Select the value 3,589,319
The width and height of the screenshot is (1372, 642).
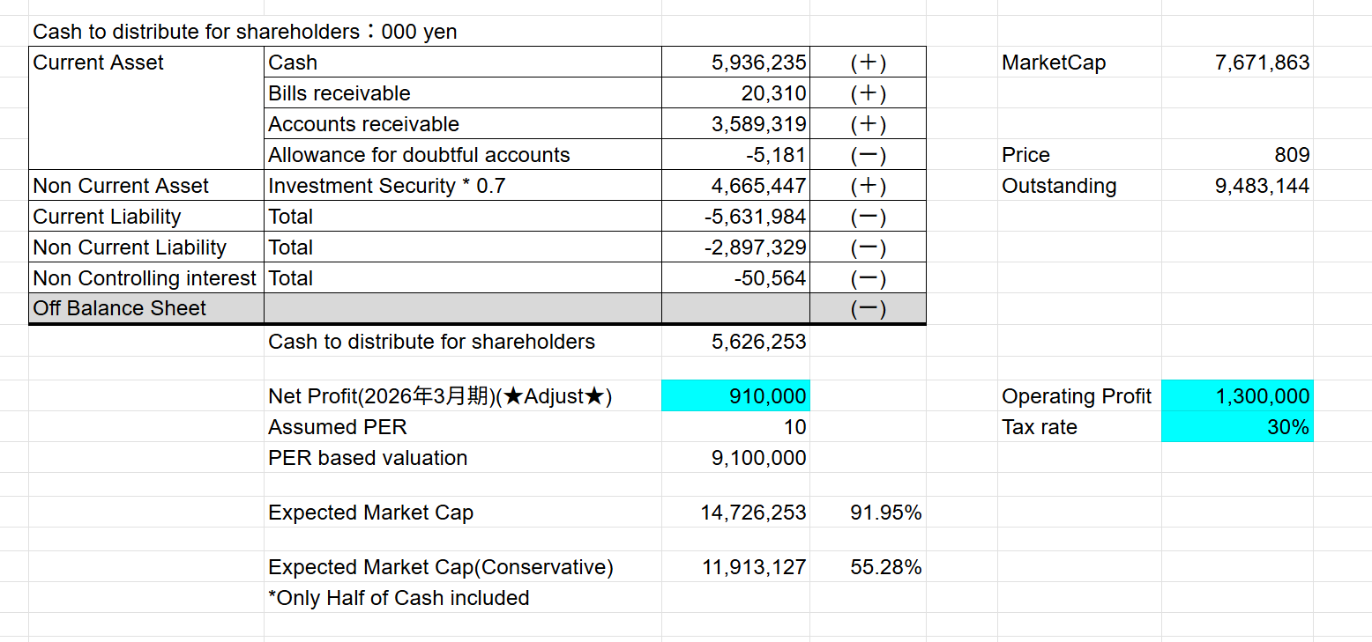(x=735, y=124)
